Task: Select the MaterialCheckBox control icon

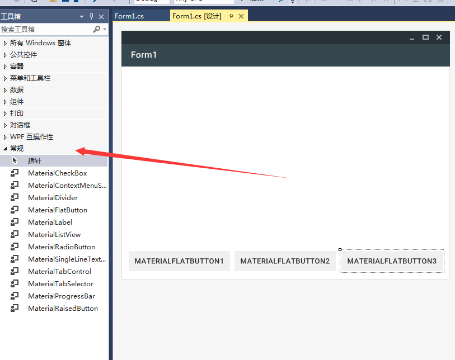Action: point(15,173)
